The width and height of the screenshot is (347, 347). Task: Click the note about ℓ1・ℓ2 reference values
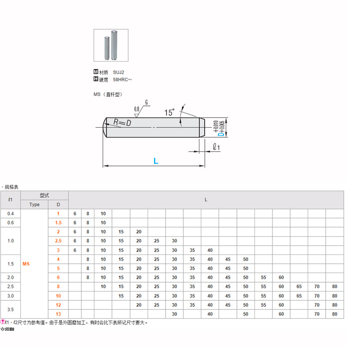[76, 322]
